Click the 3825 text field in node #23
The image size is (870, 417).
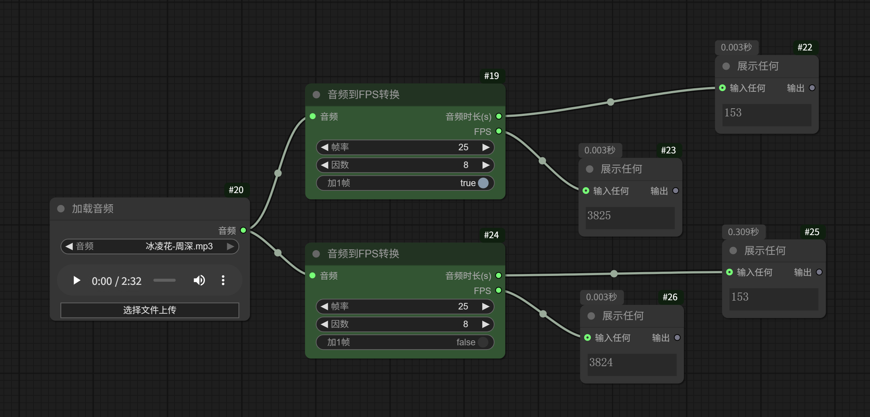coord(630,218)
